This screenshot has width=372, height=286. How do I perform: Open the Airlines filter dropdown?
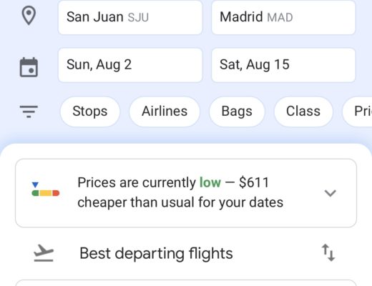[165, 112]
